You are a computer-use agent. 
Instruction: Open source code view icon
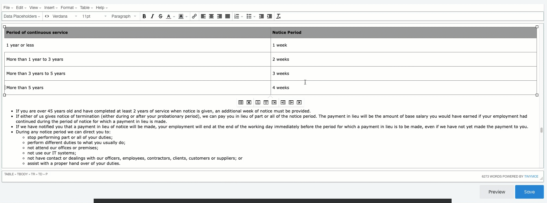click(47, 16)
